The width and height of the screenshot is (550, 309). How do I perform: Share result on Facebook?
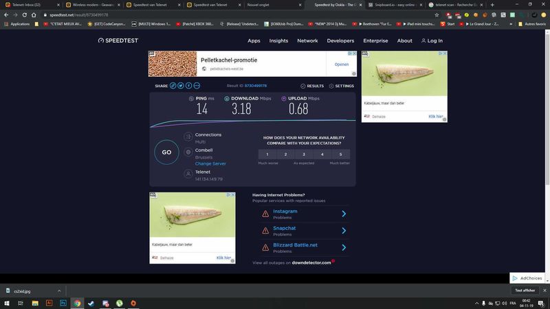189,86
